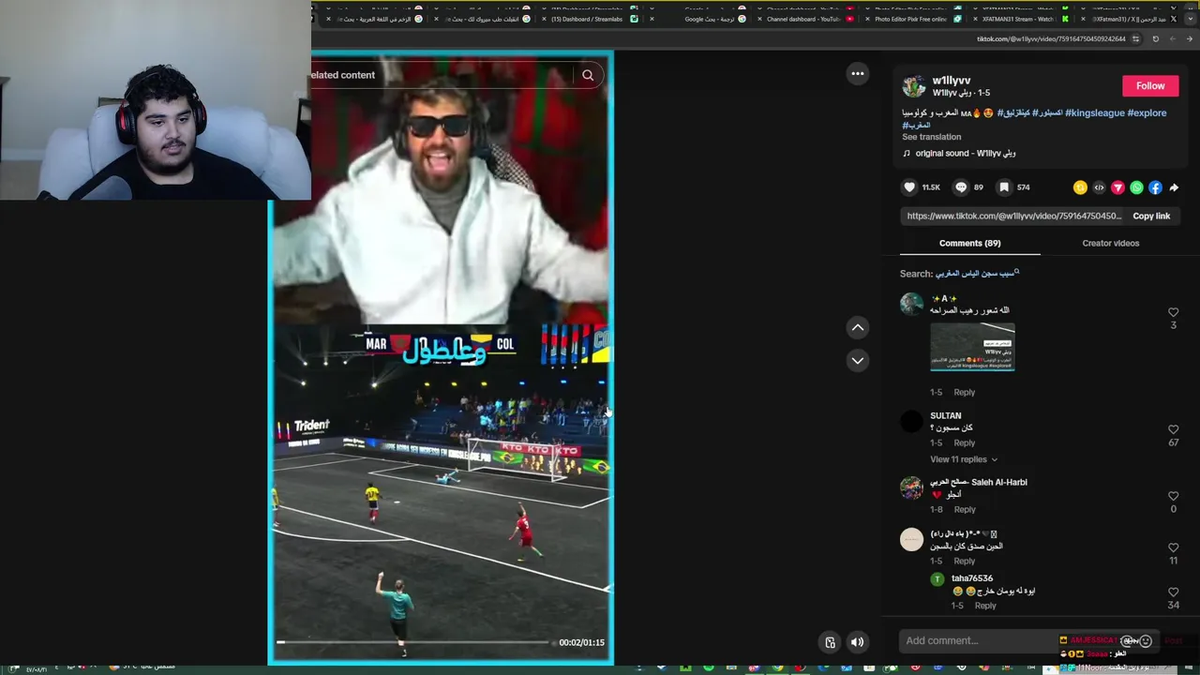Click the embed code icon

1099,187
